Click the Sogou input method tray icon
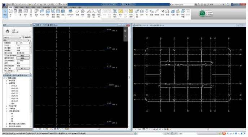Image resolution: width=248 pixels, height=137 pixels. pyautogui.click(x=224, y=133)
